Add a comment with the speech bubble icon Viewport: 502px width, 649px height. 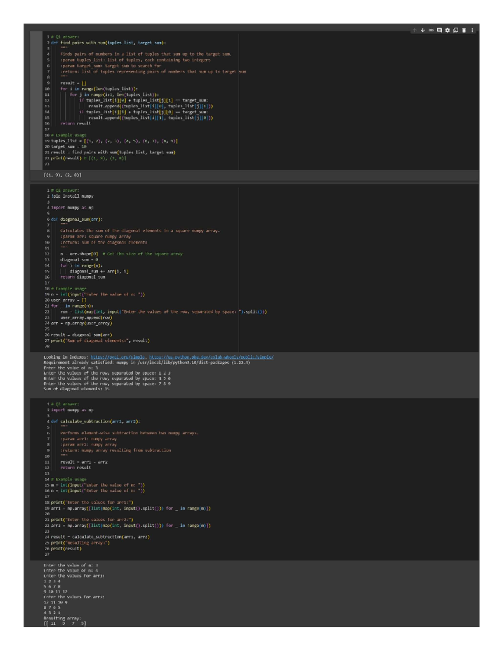tap(439, 30)
